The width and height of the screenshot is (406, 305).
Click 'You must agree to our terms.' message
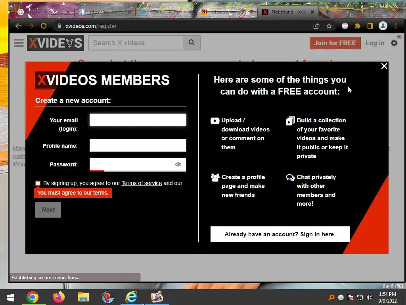73,193
